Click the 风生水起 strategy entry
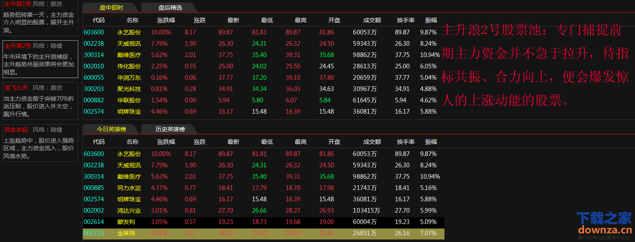635x242 pixels. [40, 143]
